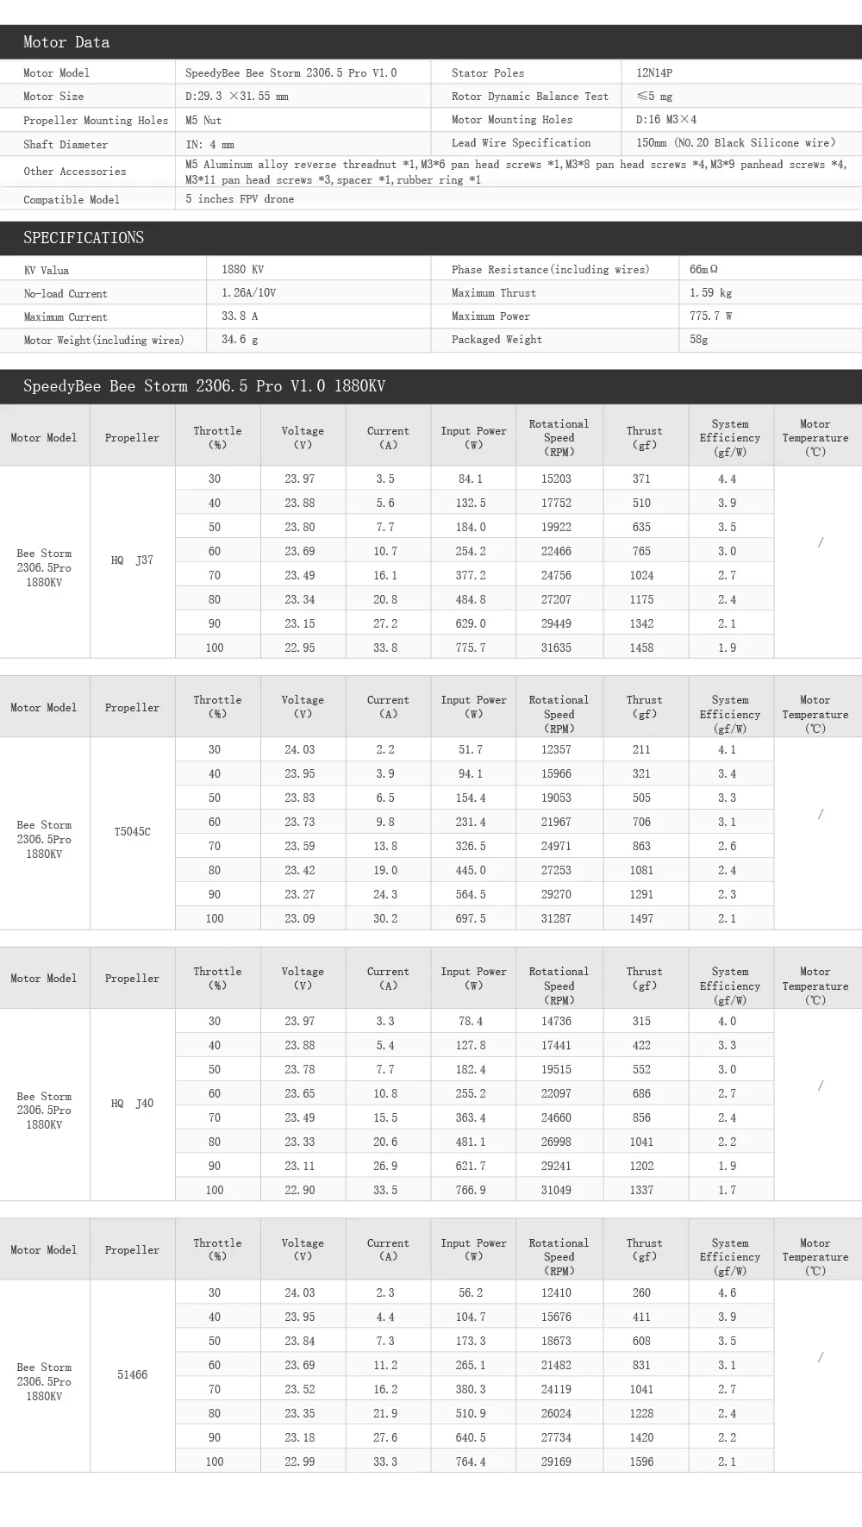
Task: Select the Lead Wire Specification value
Action: (x=736, y=143)
